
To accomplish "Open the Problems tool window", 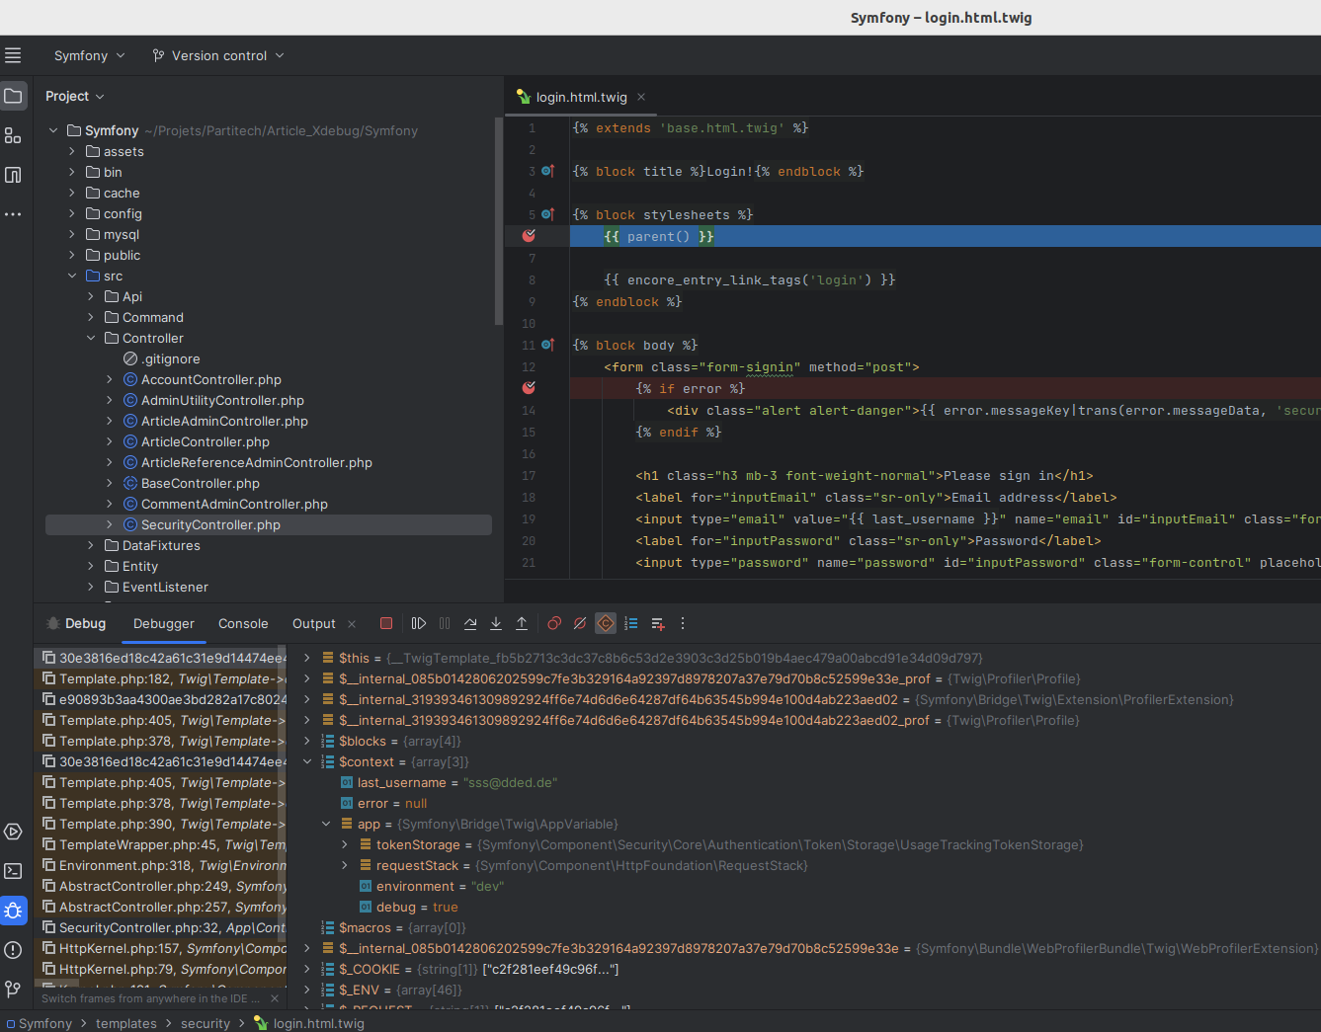I will [x=13, y=950].
